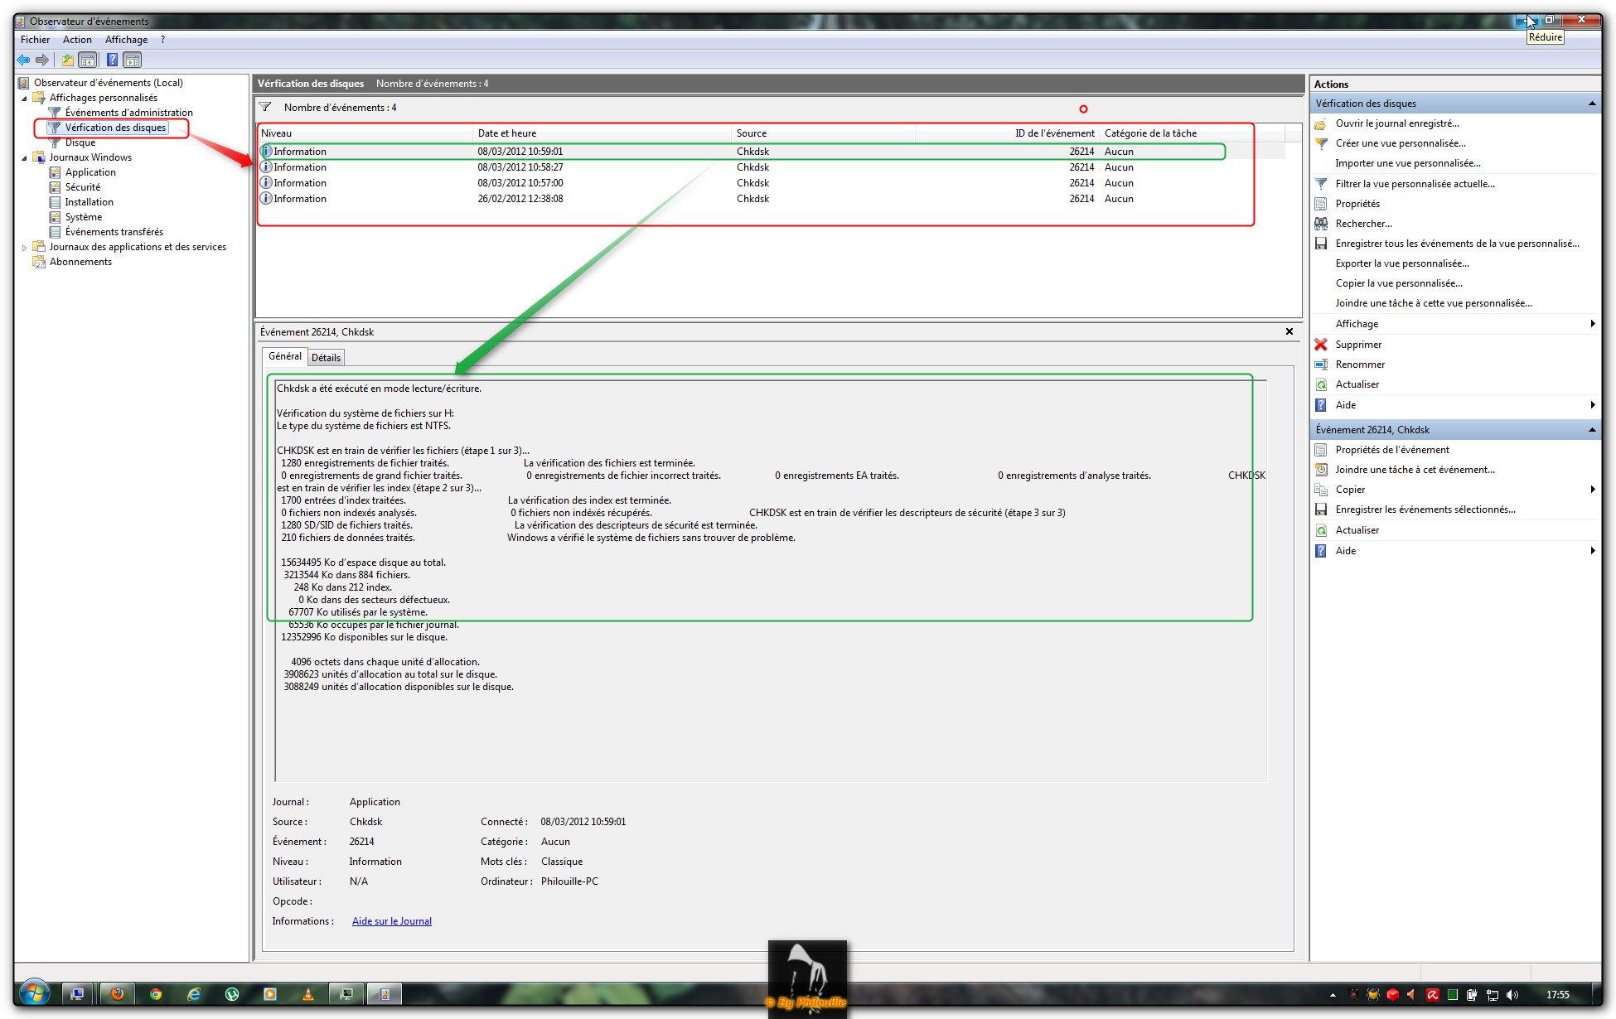Select the Sécurité log in tree

click(x=82, y=187)
